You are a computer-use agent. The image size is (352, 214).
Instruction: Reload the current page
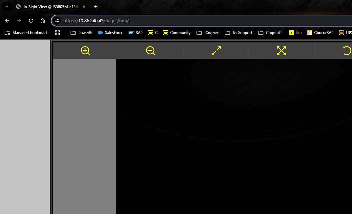31,21
